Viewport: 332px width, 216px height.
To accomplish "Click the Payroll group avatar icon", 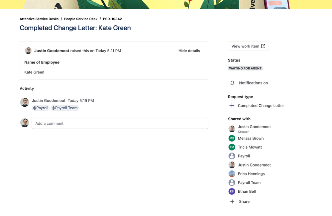I will point(232,156).
